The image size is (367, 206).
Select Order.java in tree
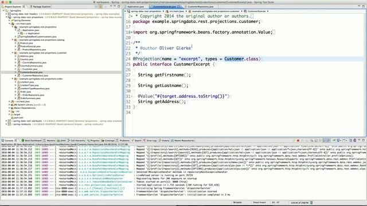[25, 92]
